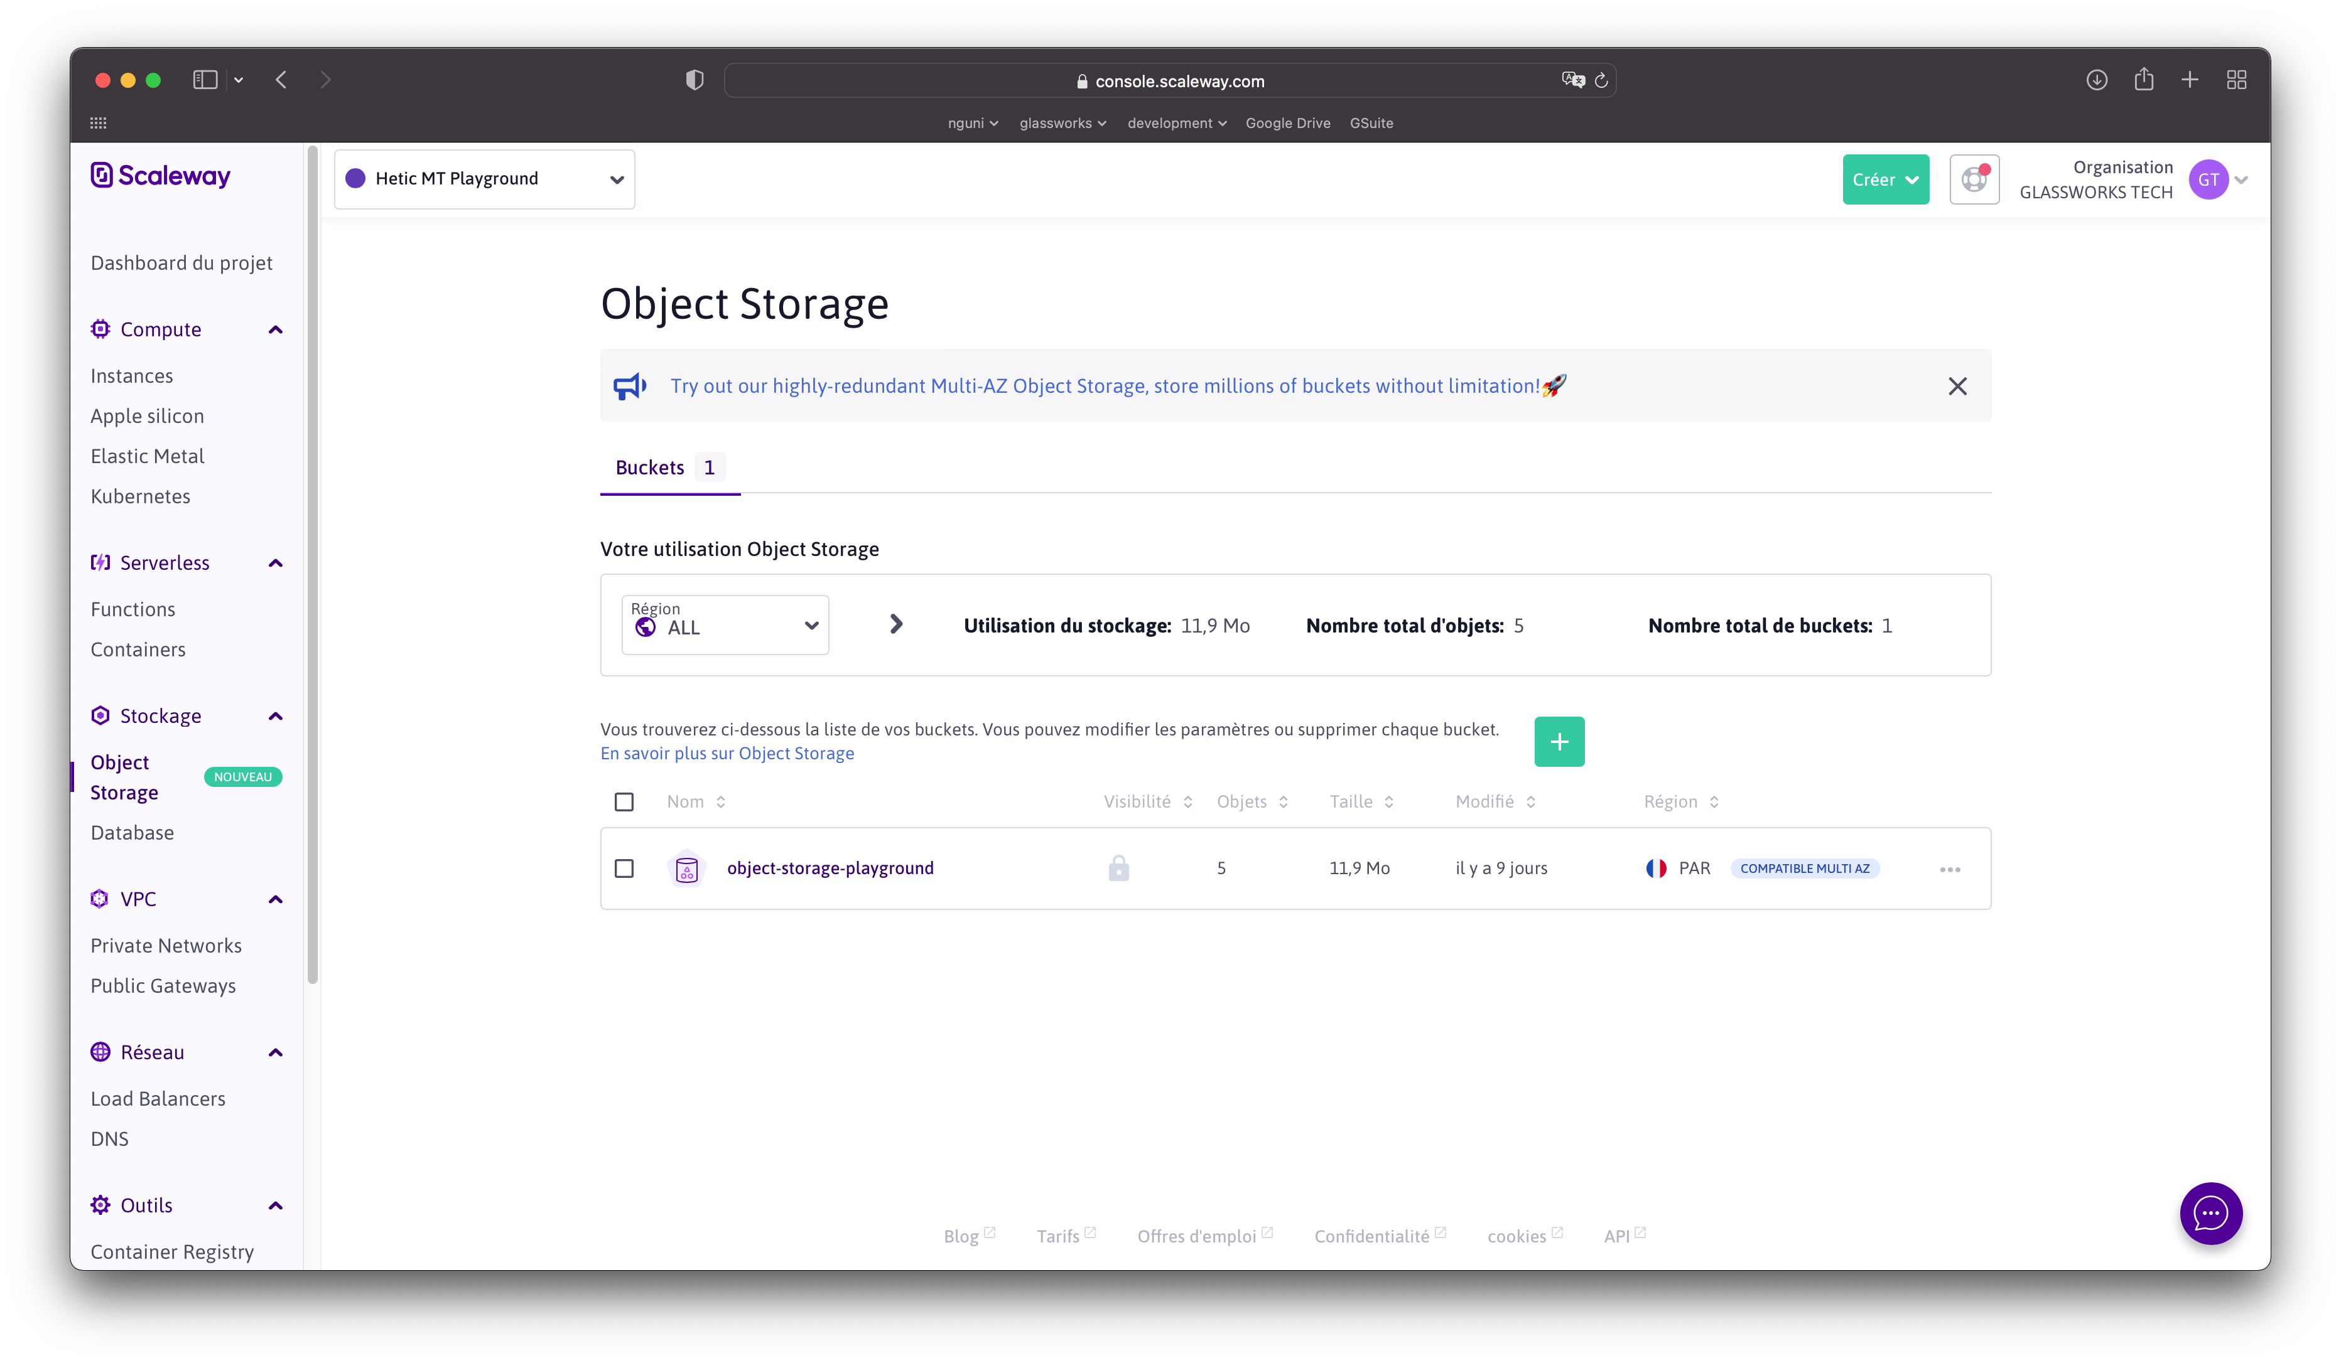Click the translate icon in address bar
2341x1363 pixels.
pos(1573,80)
